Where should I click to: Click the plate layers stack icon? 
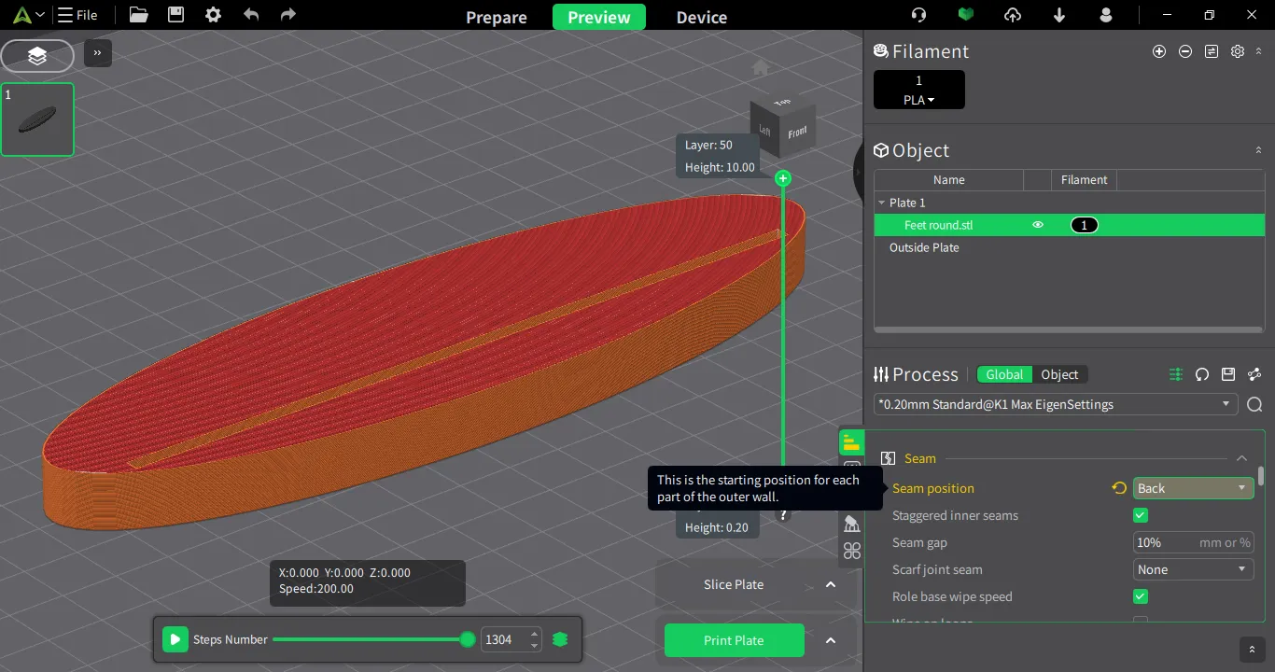(37, 57)
